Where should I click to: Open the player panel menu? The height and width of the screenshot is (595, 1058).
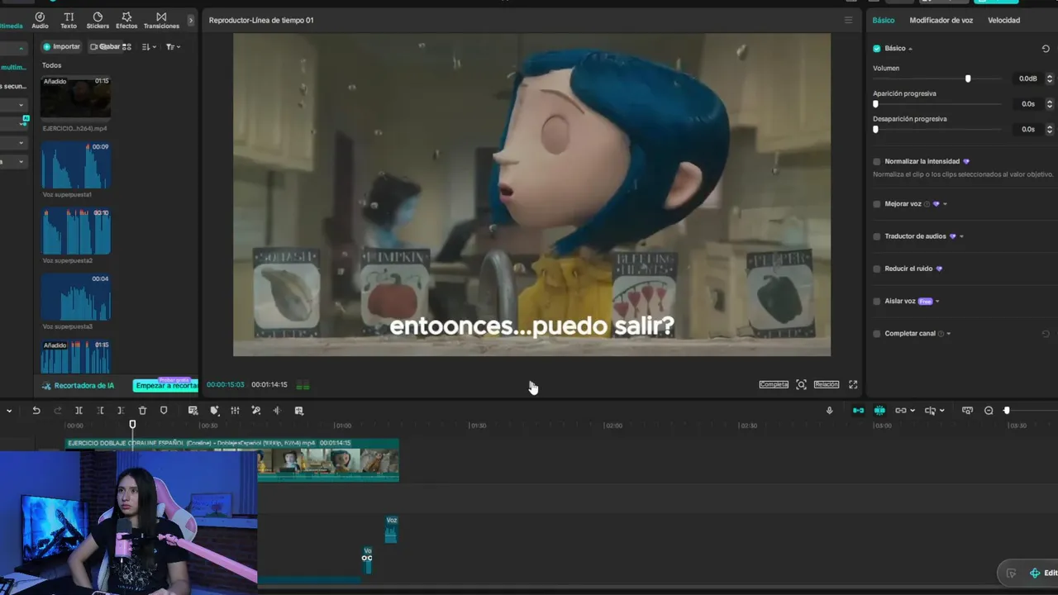point(848,20)
